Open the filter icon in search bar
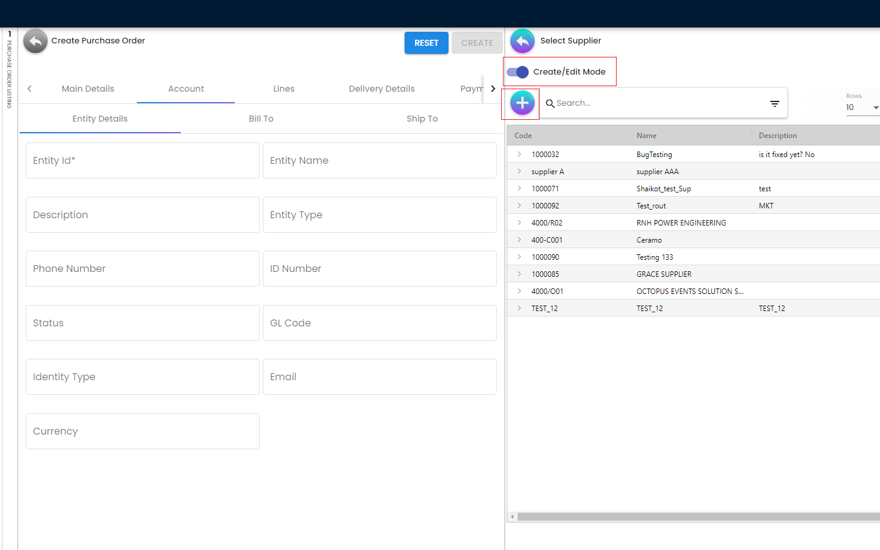880x550 pixels. 774,104
